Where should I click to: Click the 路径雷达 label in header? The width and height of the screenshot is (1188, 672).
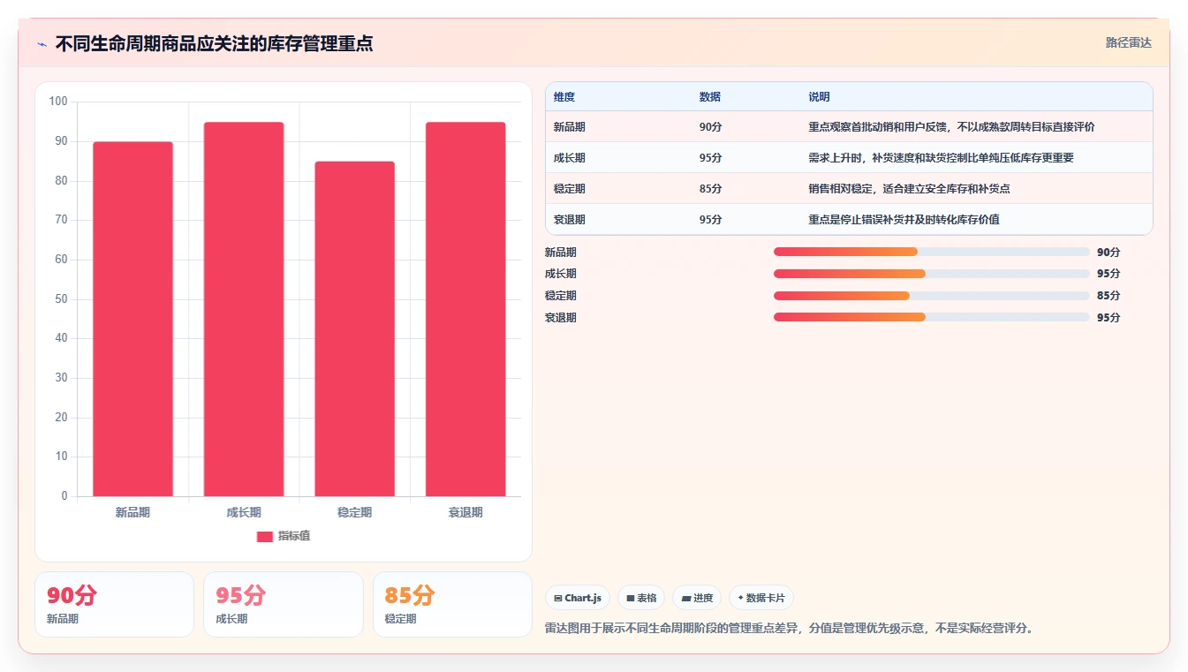[1128, 42]
